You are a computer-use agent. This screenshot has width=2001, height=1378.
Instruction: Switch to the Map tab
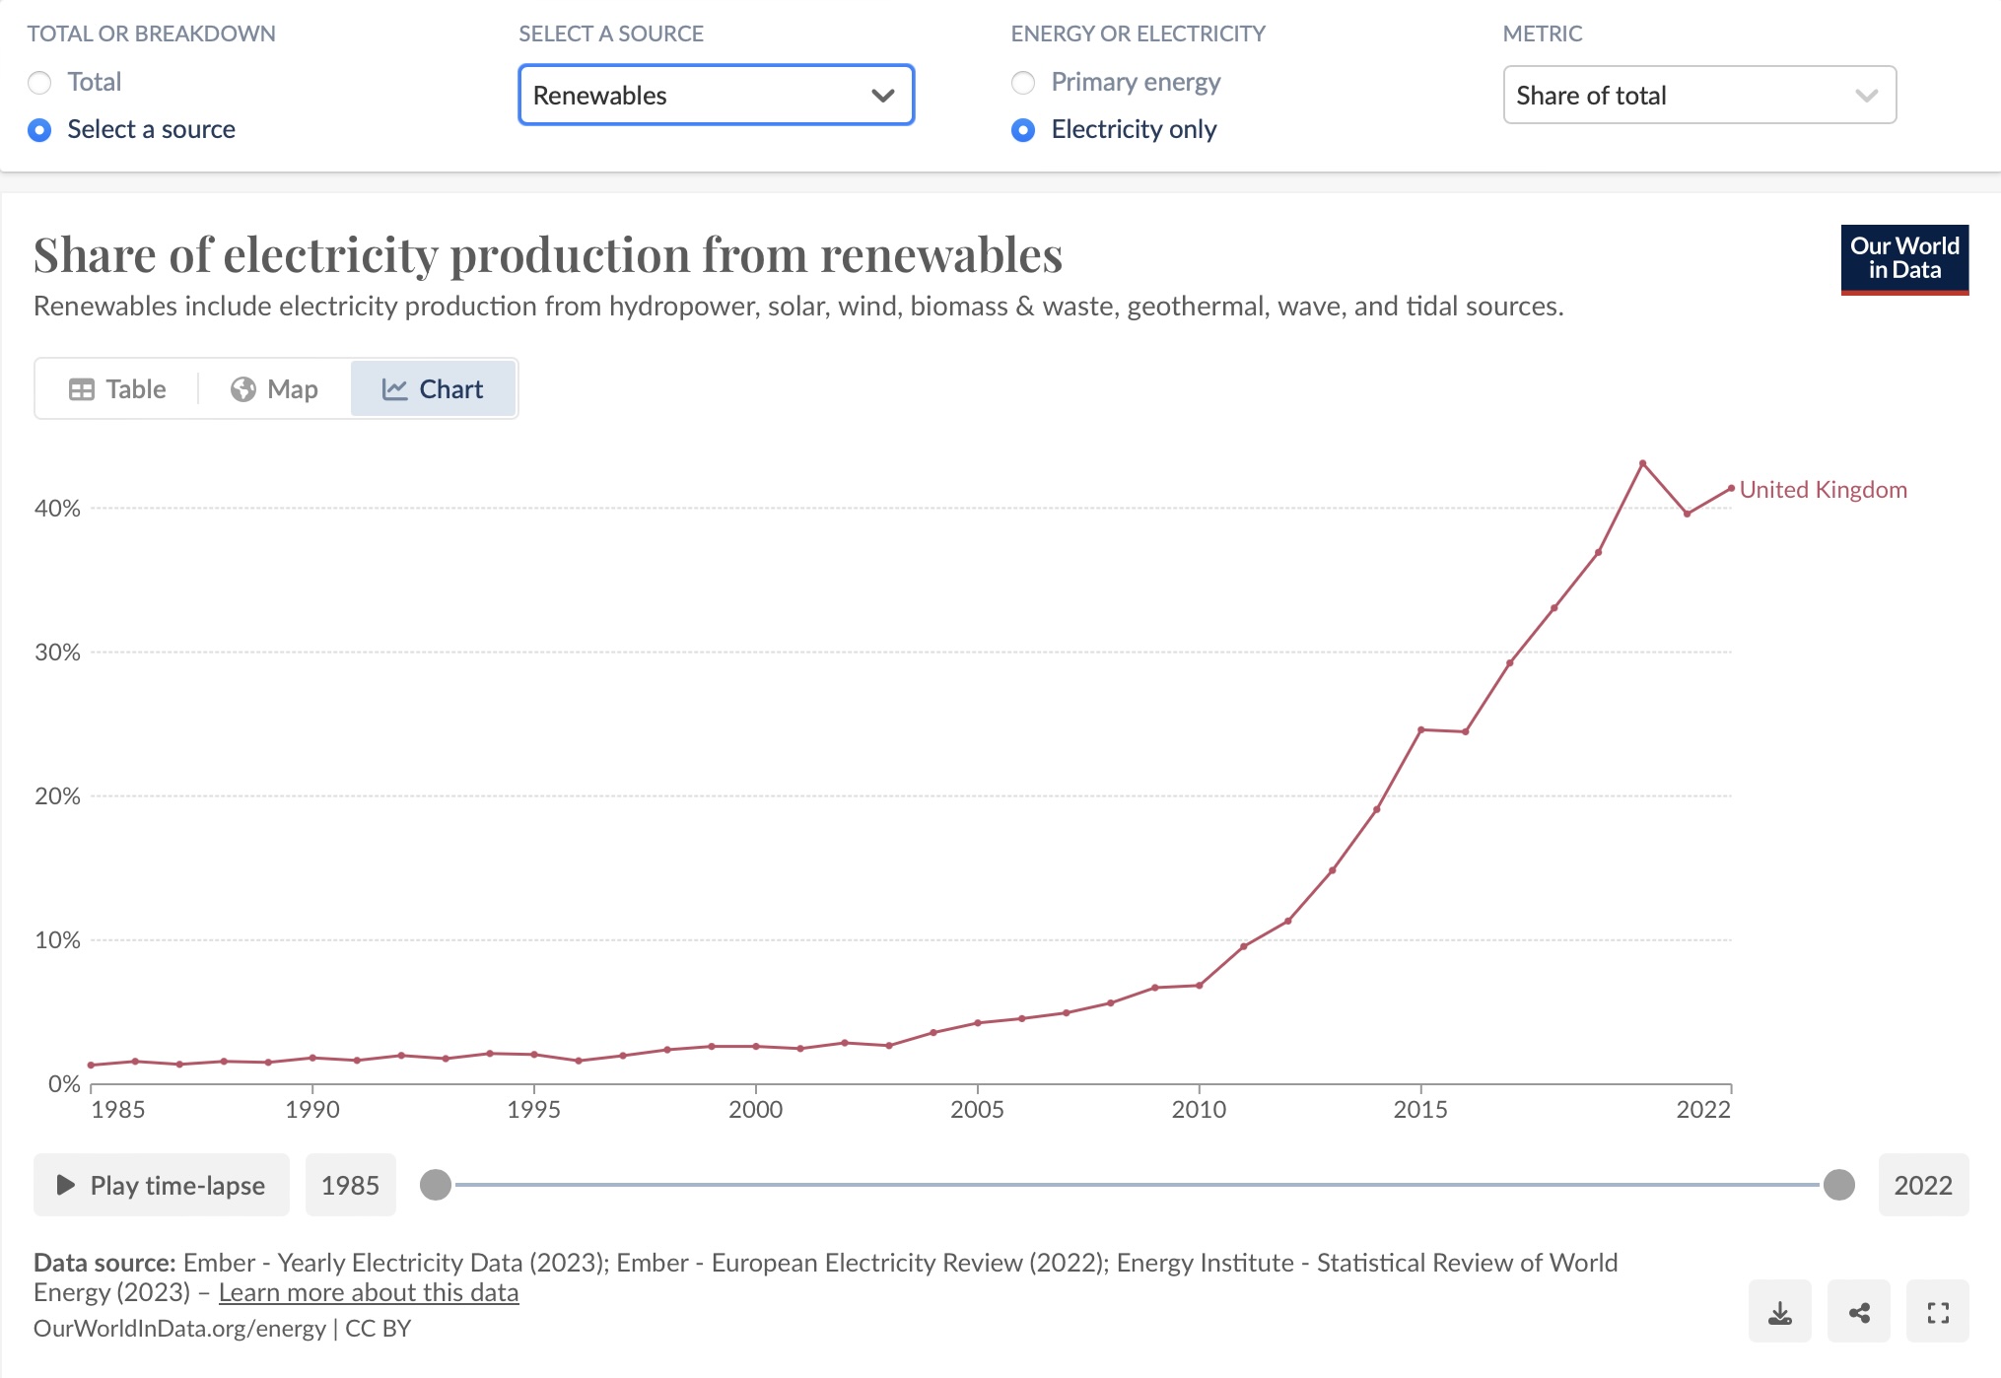point(274,389)
